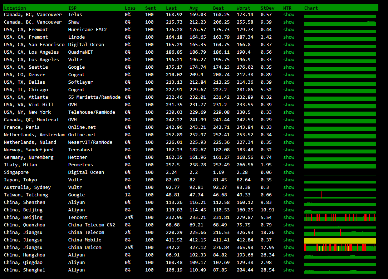
Task: Open the show link for Taiwan Taichung Google
Action: [289, 195]
